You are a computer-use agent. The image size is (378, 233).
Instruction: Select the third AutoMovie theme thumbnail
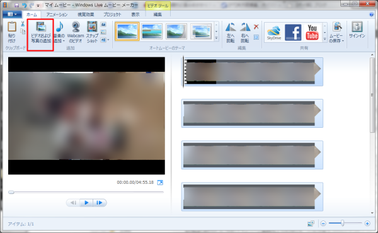click(x=176, y=31)
